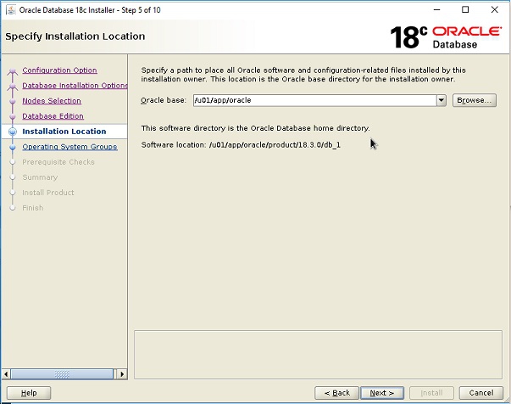Click into the Oracle base path field

click(x=314, y=100)
